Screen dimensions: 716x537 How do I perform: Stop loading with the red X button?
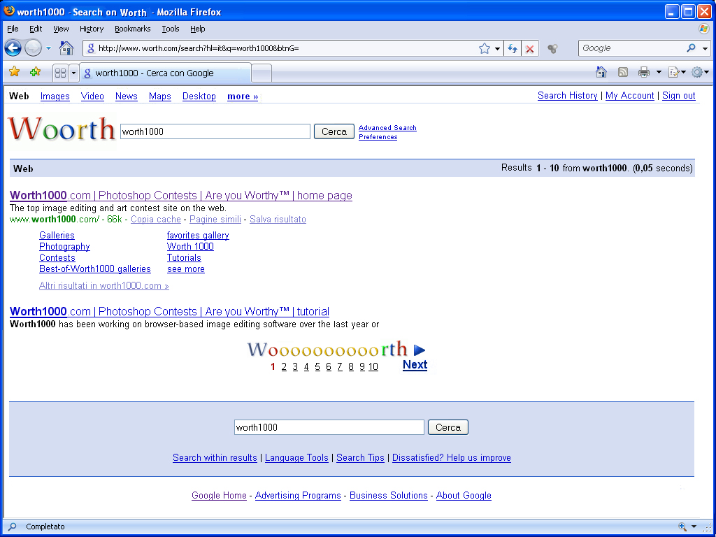pos(530,48)
